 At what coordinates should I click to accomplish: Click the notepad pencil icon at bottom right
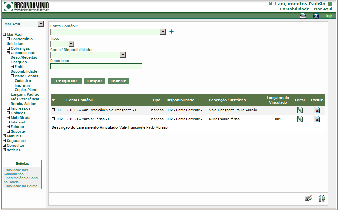(308, 198)
